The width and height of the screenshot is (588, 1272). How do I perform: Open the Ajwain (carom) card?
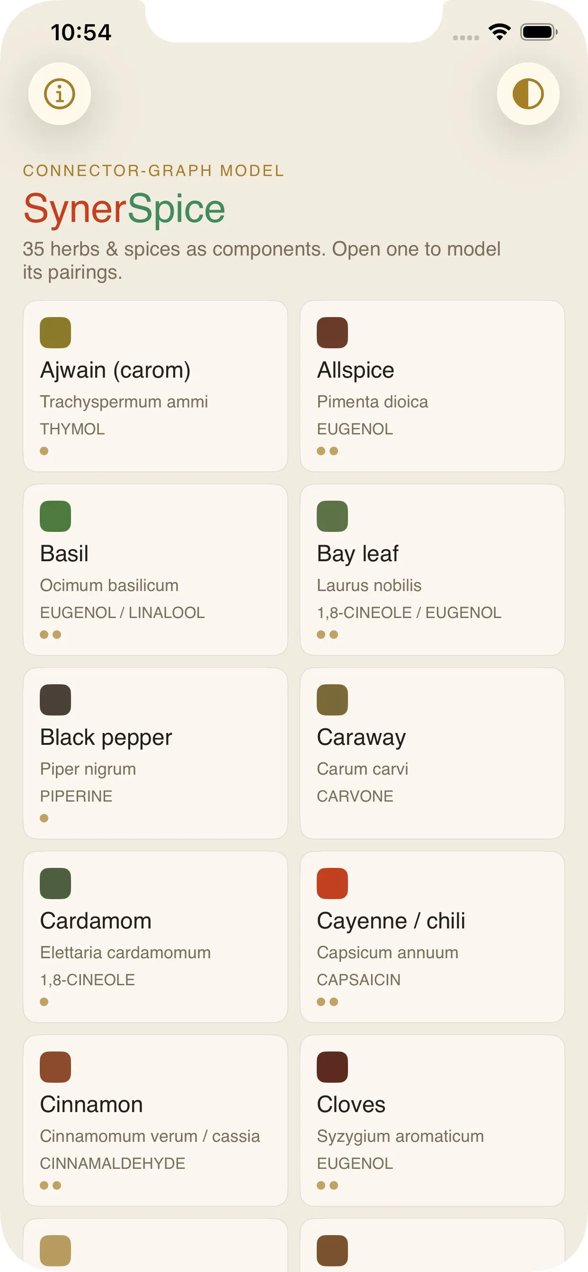point(155,386)
